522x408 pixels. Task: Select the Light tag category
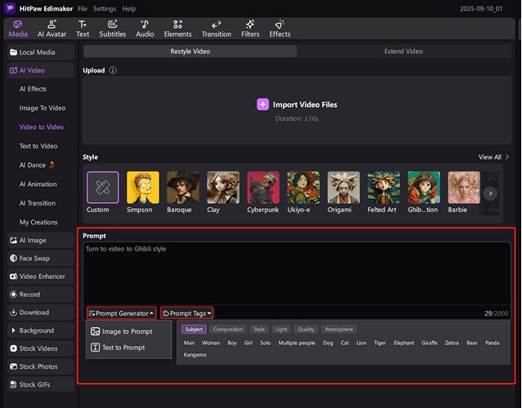281,329
